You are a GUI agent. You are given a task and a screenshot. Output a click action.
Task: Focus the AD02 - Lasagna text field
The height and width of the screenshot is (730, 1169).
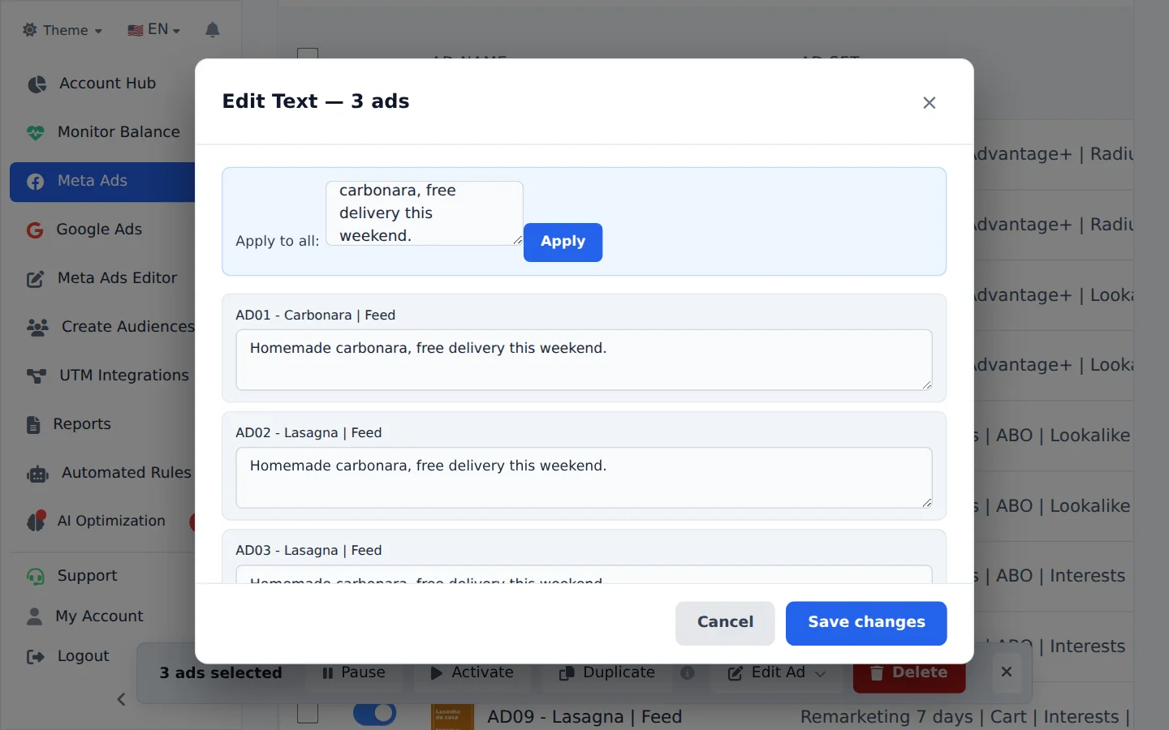coord(584,478)
